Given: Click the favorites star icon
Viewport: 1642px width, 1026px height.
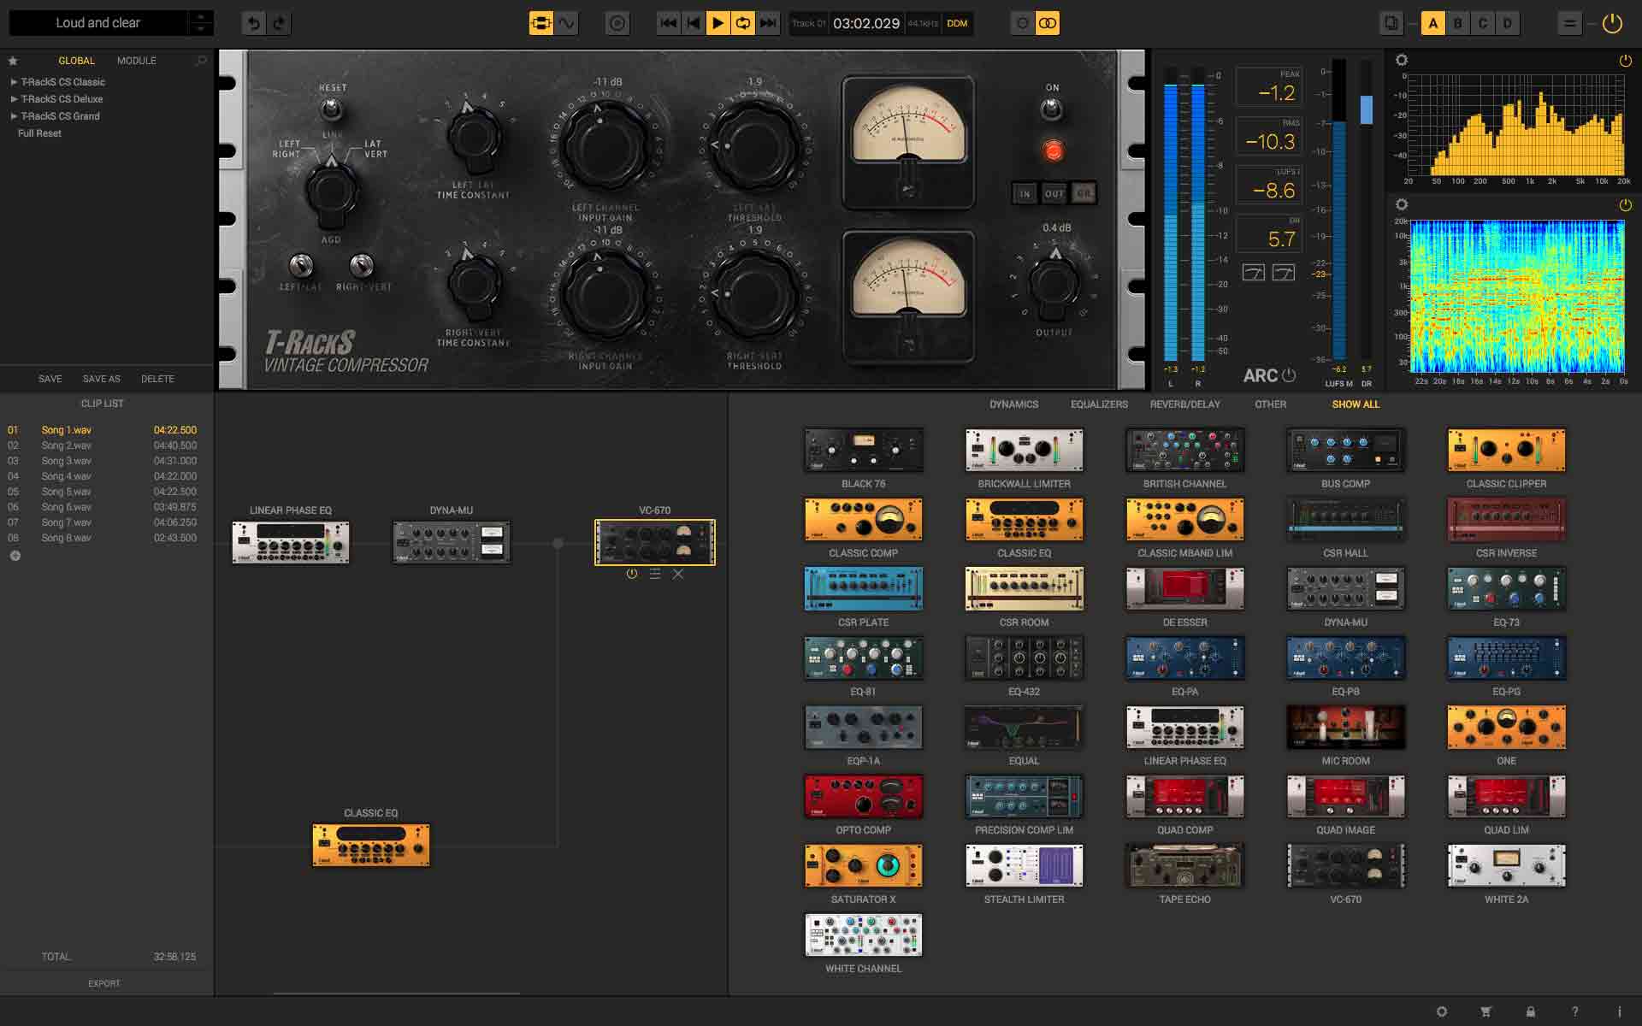Looking at the screenshot, I should point(13,61).
